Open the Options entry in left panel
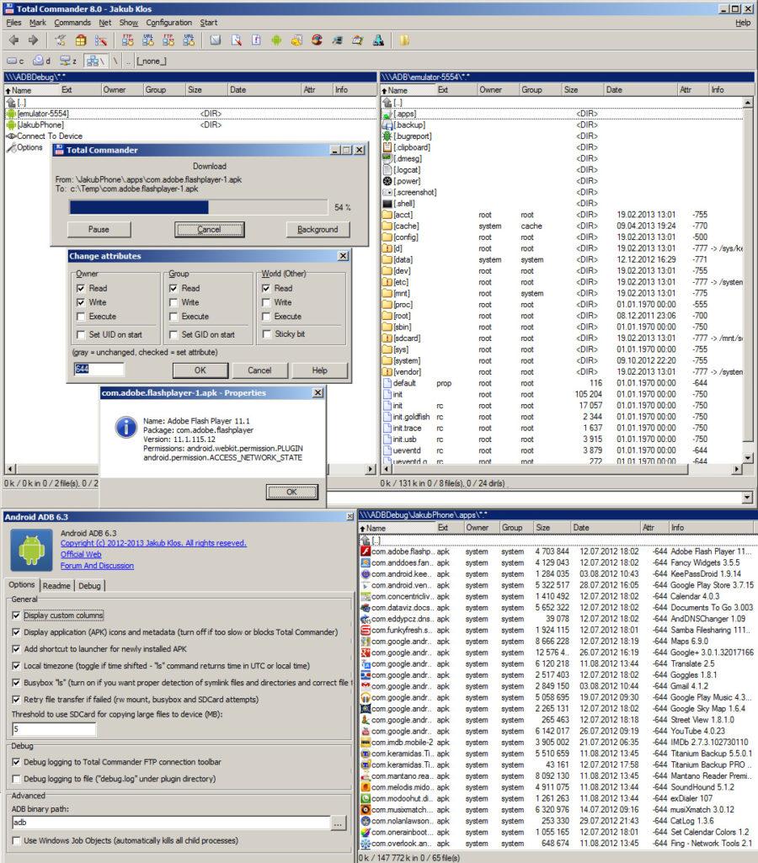The width and height of the screenshot is (758, 863). [24, 147]
